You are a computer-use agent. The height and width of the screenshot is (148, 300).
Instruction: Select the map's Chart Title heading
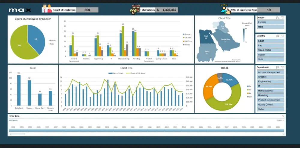point(224,18)
